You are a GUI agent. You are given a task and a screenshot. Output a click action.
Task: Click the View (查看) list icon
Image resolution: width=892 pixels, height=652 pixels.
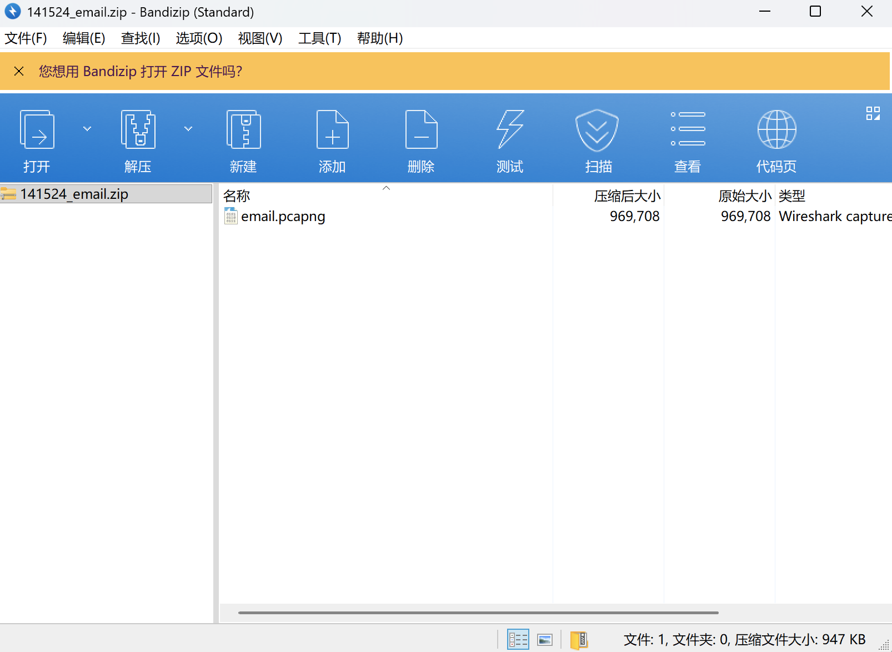[688, 129]
